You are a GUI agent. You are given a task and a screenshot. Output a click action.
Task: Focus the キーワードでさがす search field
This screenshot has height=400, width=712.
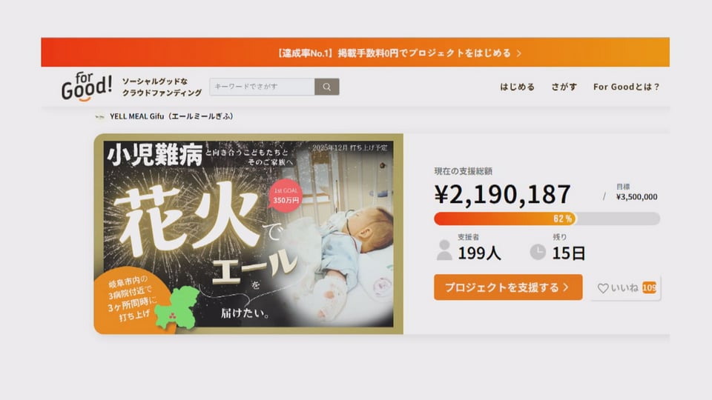coord(262,87)
